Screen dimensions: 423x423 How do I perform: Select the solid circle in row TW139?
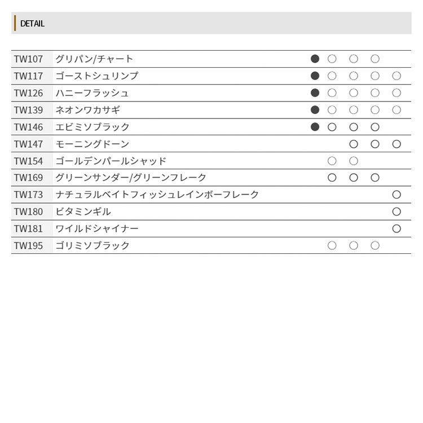click(315, 110)
